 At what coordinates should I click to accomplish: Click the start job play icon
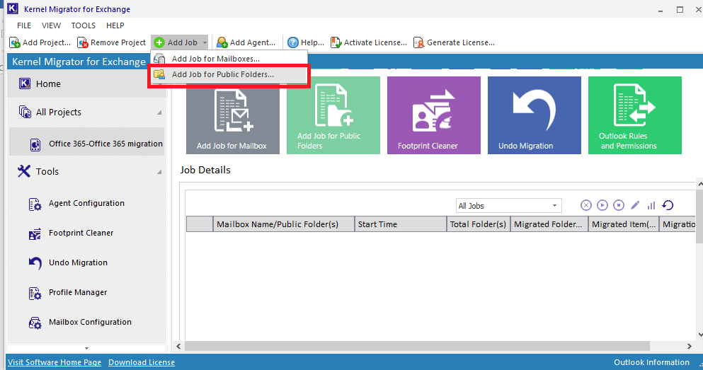click(602, 205)
